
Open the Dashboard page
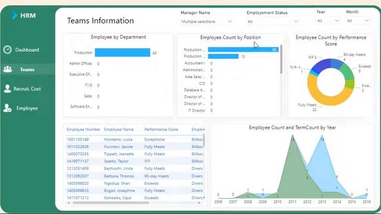pyautogui.click(x=27, y=50)
